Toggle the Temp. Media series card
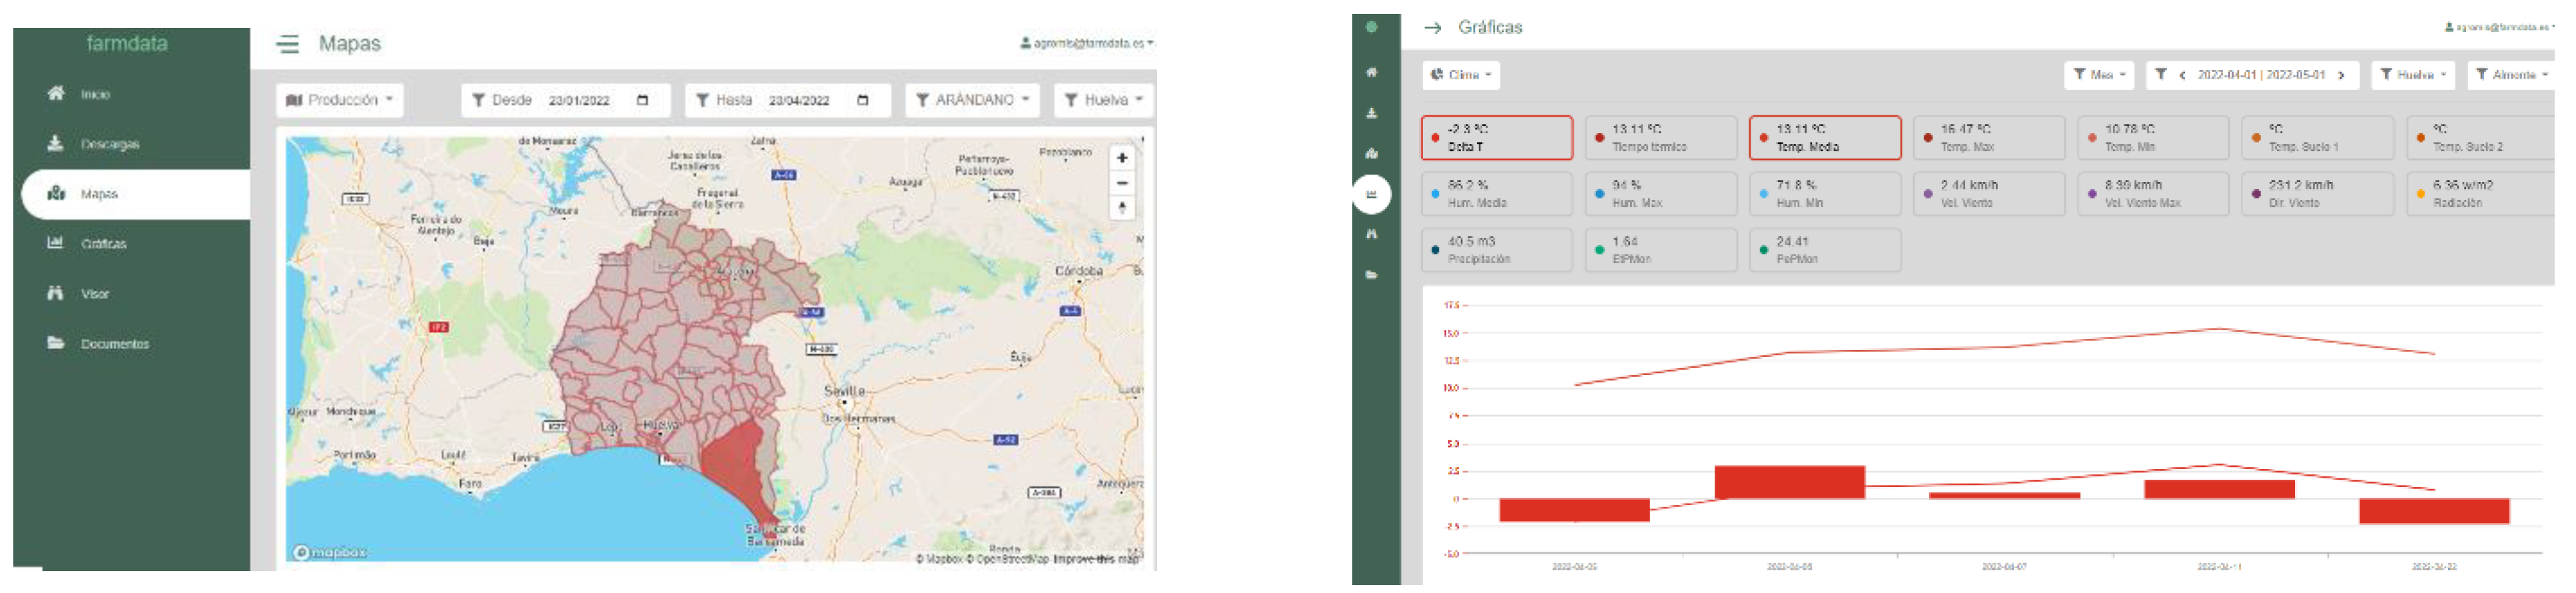2576x593 pixels. (1824, 138)
